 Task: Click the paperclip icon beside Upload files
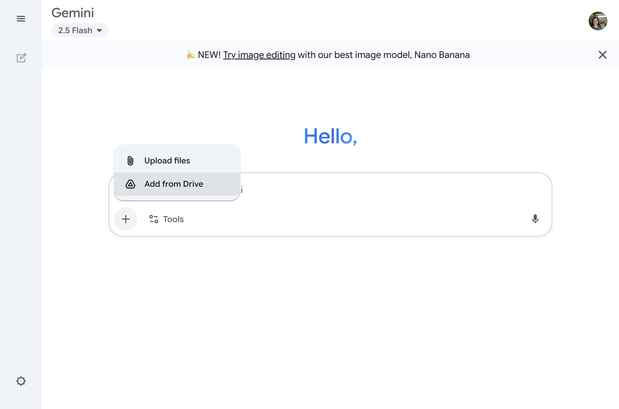[x=130, y=161]
